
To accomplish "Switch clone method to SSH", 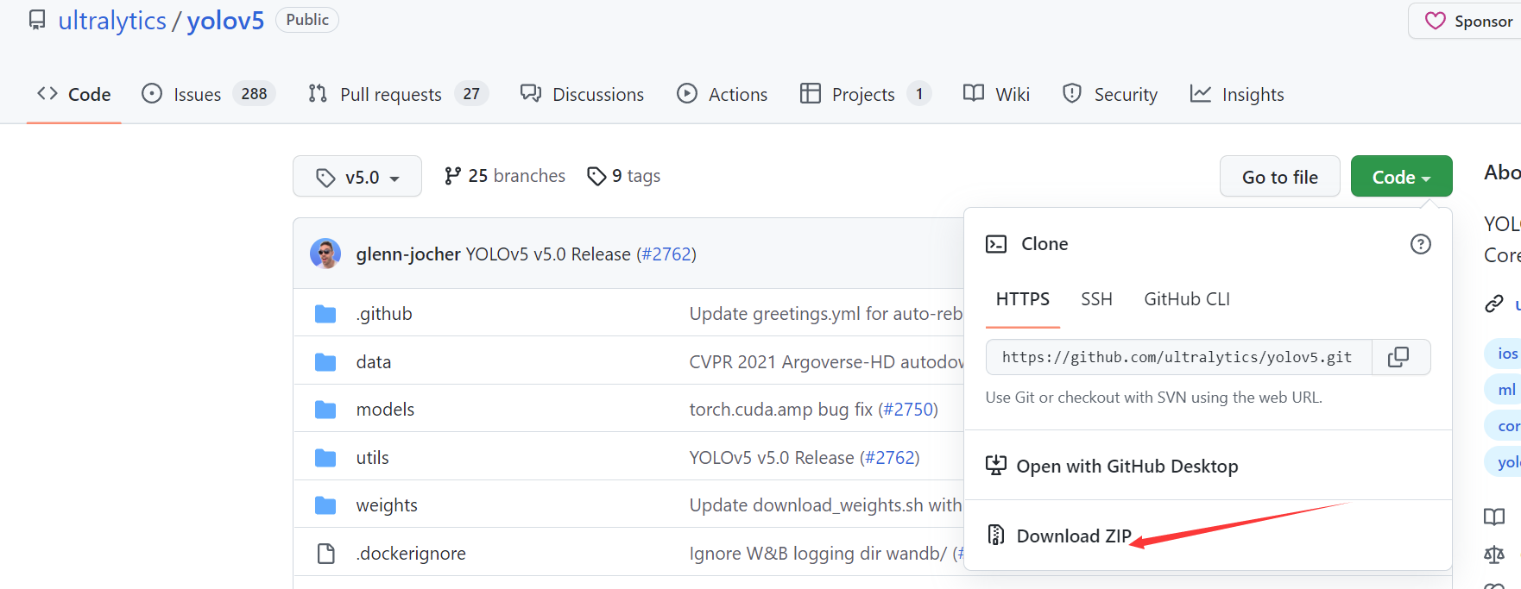I will coord(1096,299).
